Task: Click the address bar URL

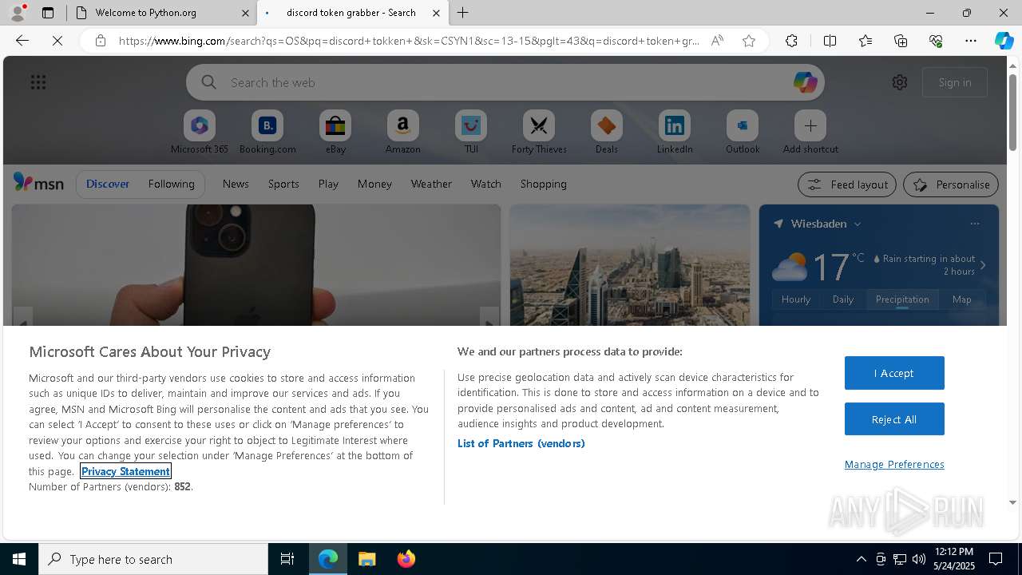Action: click(409, 41)
